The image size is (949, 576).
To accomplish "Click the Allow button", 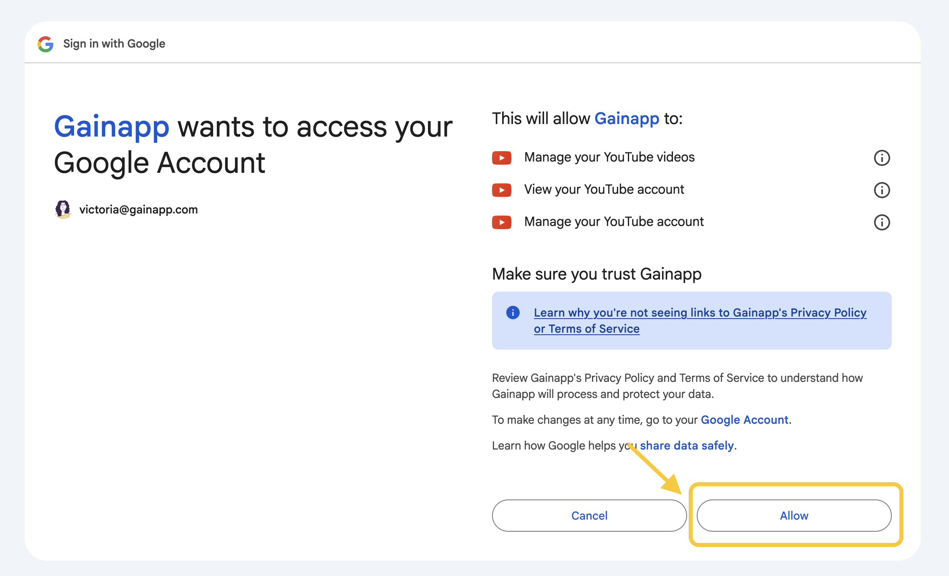I will tap(794, 516).
